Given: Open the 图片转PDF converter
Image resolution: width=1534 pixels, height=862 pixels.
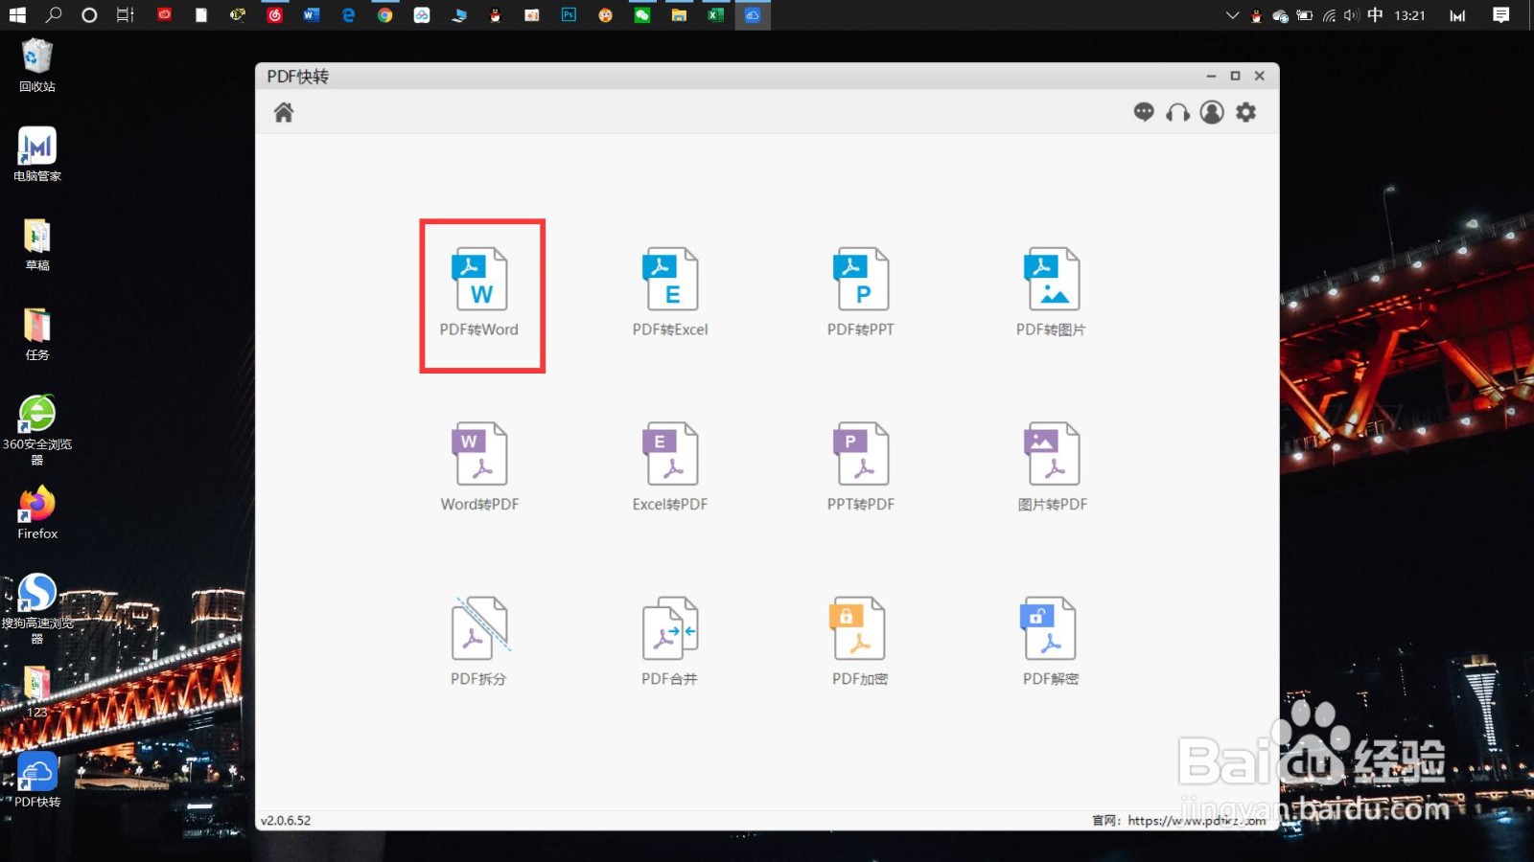Looking at the screenshot, I should [x=1052, y=467].
